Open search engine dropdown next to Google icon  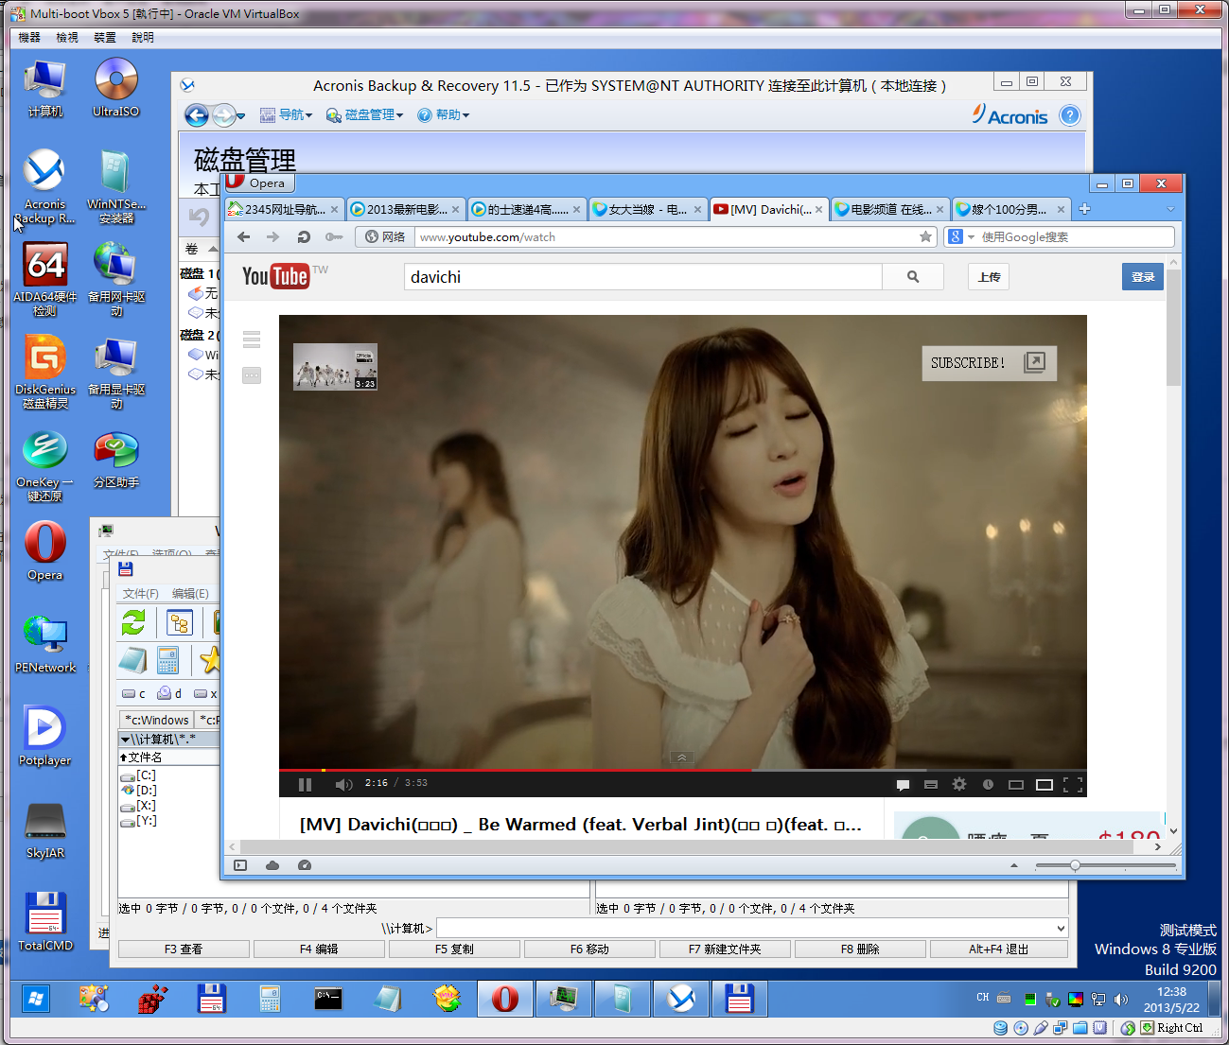[971, 237]
